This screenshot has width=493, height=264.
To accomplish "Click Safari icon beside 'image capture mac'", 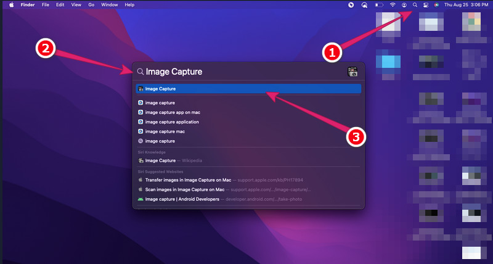I will coord(141,131).
